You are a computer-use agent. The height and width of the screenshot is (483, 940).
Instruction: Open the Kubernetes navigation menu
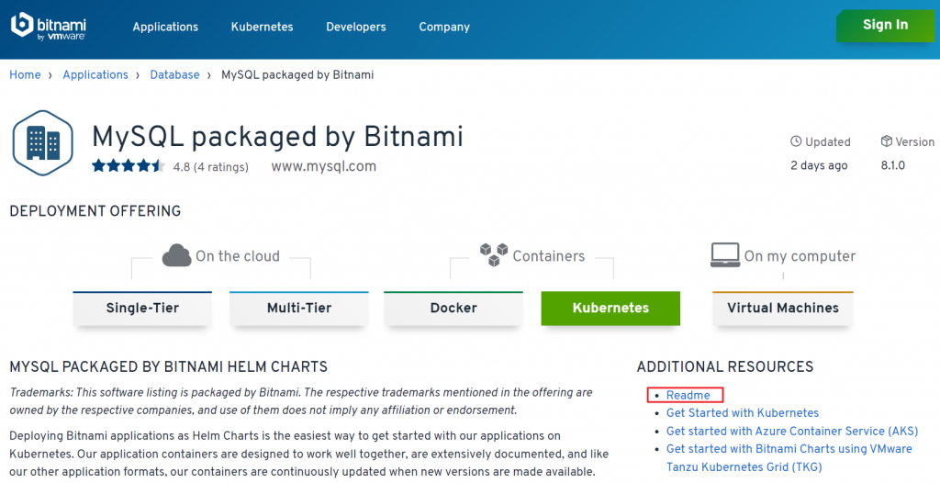[x=262, y=27]
